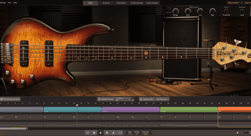Switch to the Grooves tab
Screen dimensions: 251x136
coord(106,3)
